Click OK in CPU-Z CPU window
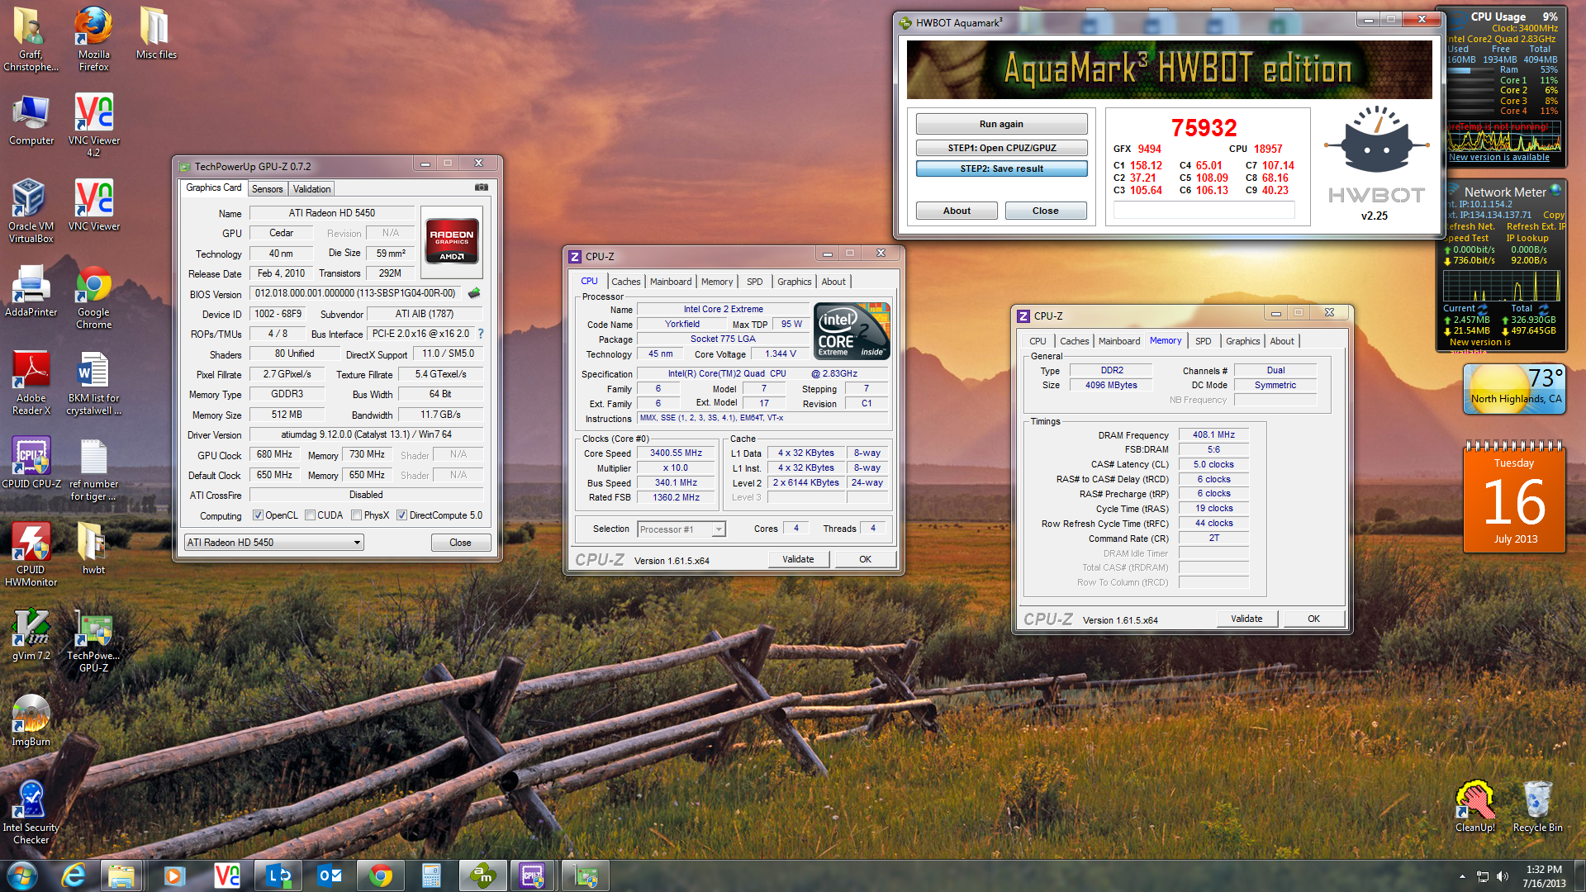Screen dimensions: 1586x892 (x=865, y=559)
